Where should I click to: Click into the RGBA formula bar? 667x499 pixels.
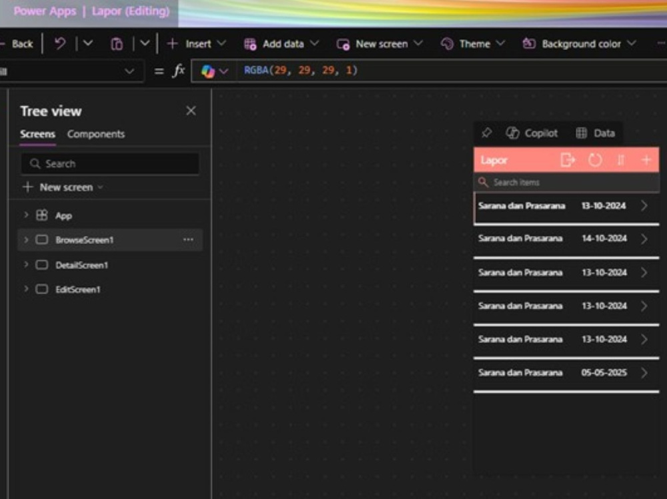pyautogui.click(x=451, y=71)
